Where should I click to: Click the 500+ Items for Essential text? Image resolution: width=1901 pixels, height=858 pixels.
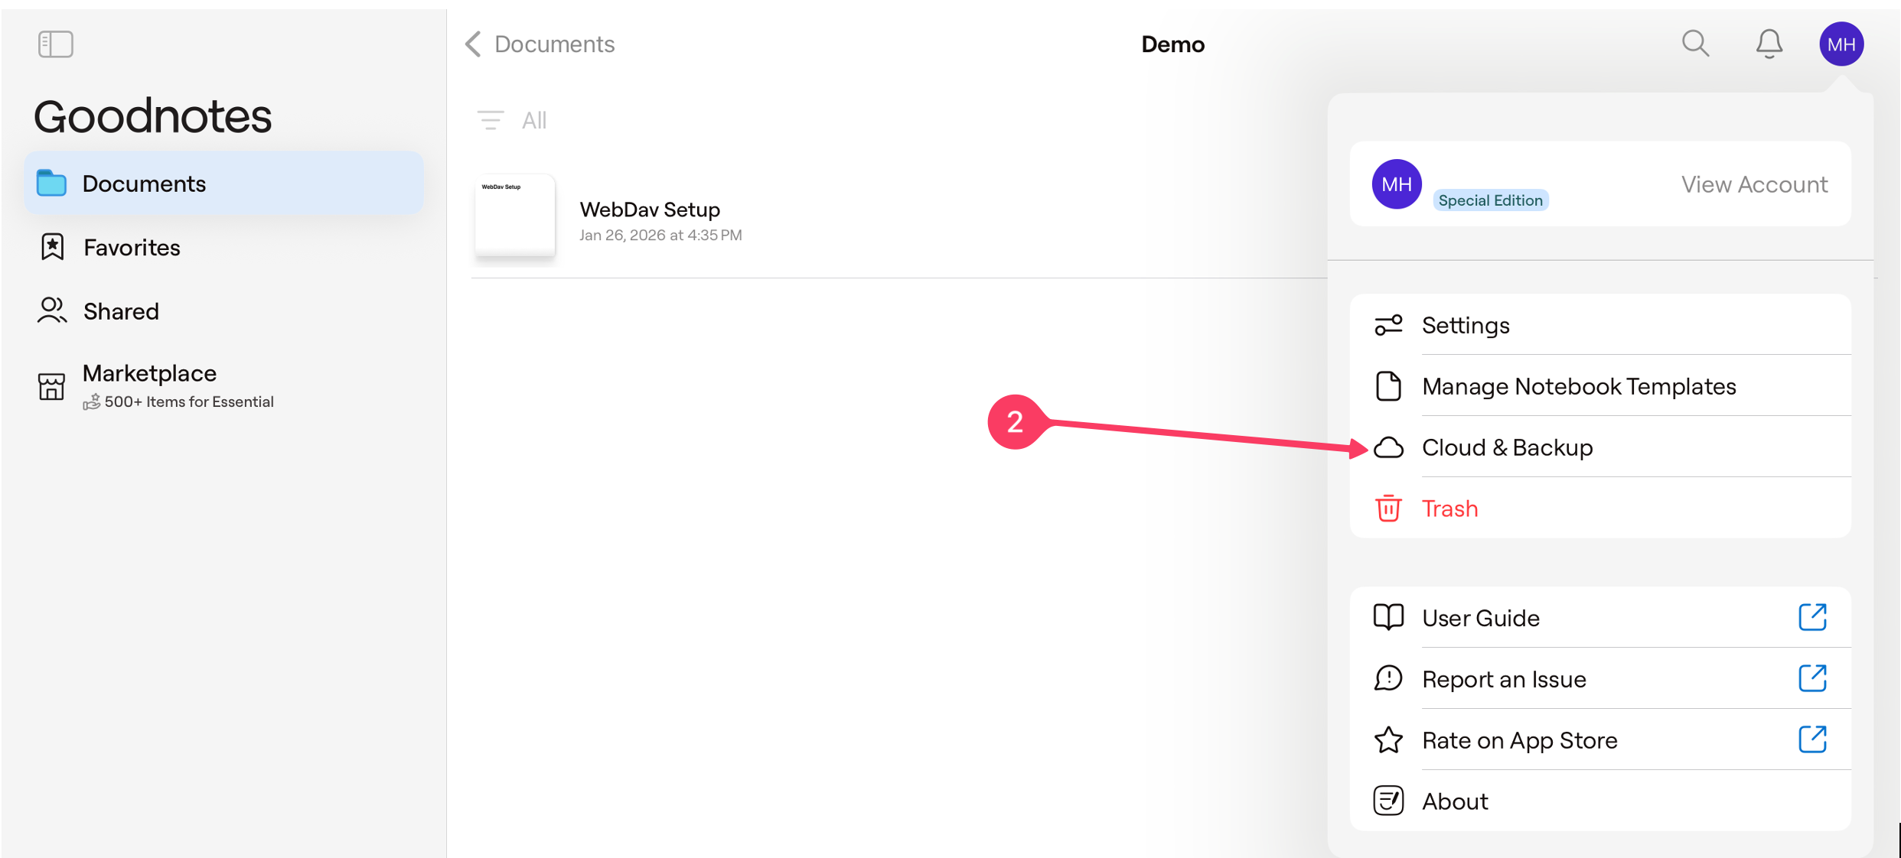click(189, 401)
